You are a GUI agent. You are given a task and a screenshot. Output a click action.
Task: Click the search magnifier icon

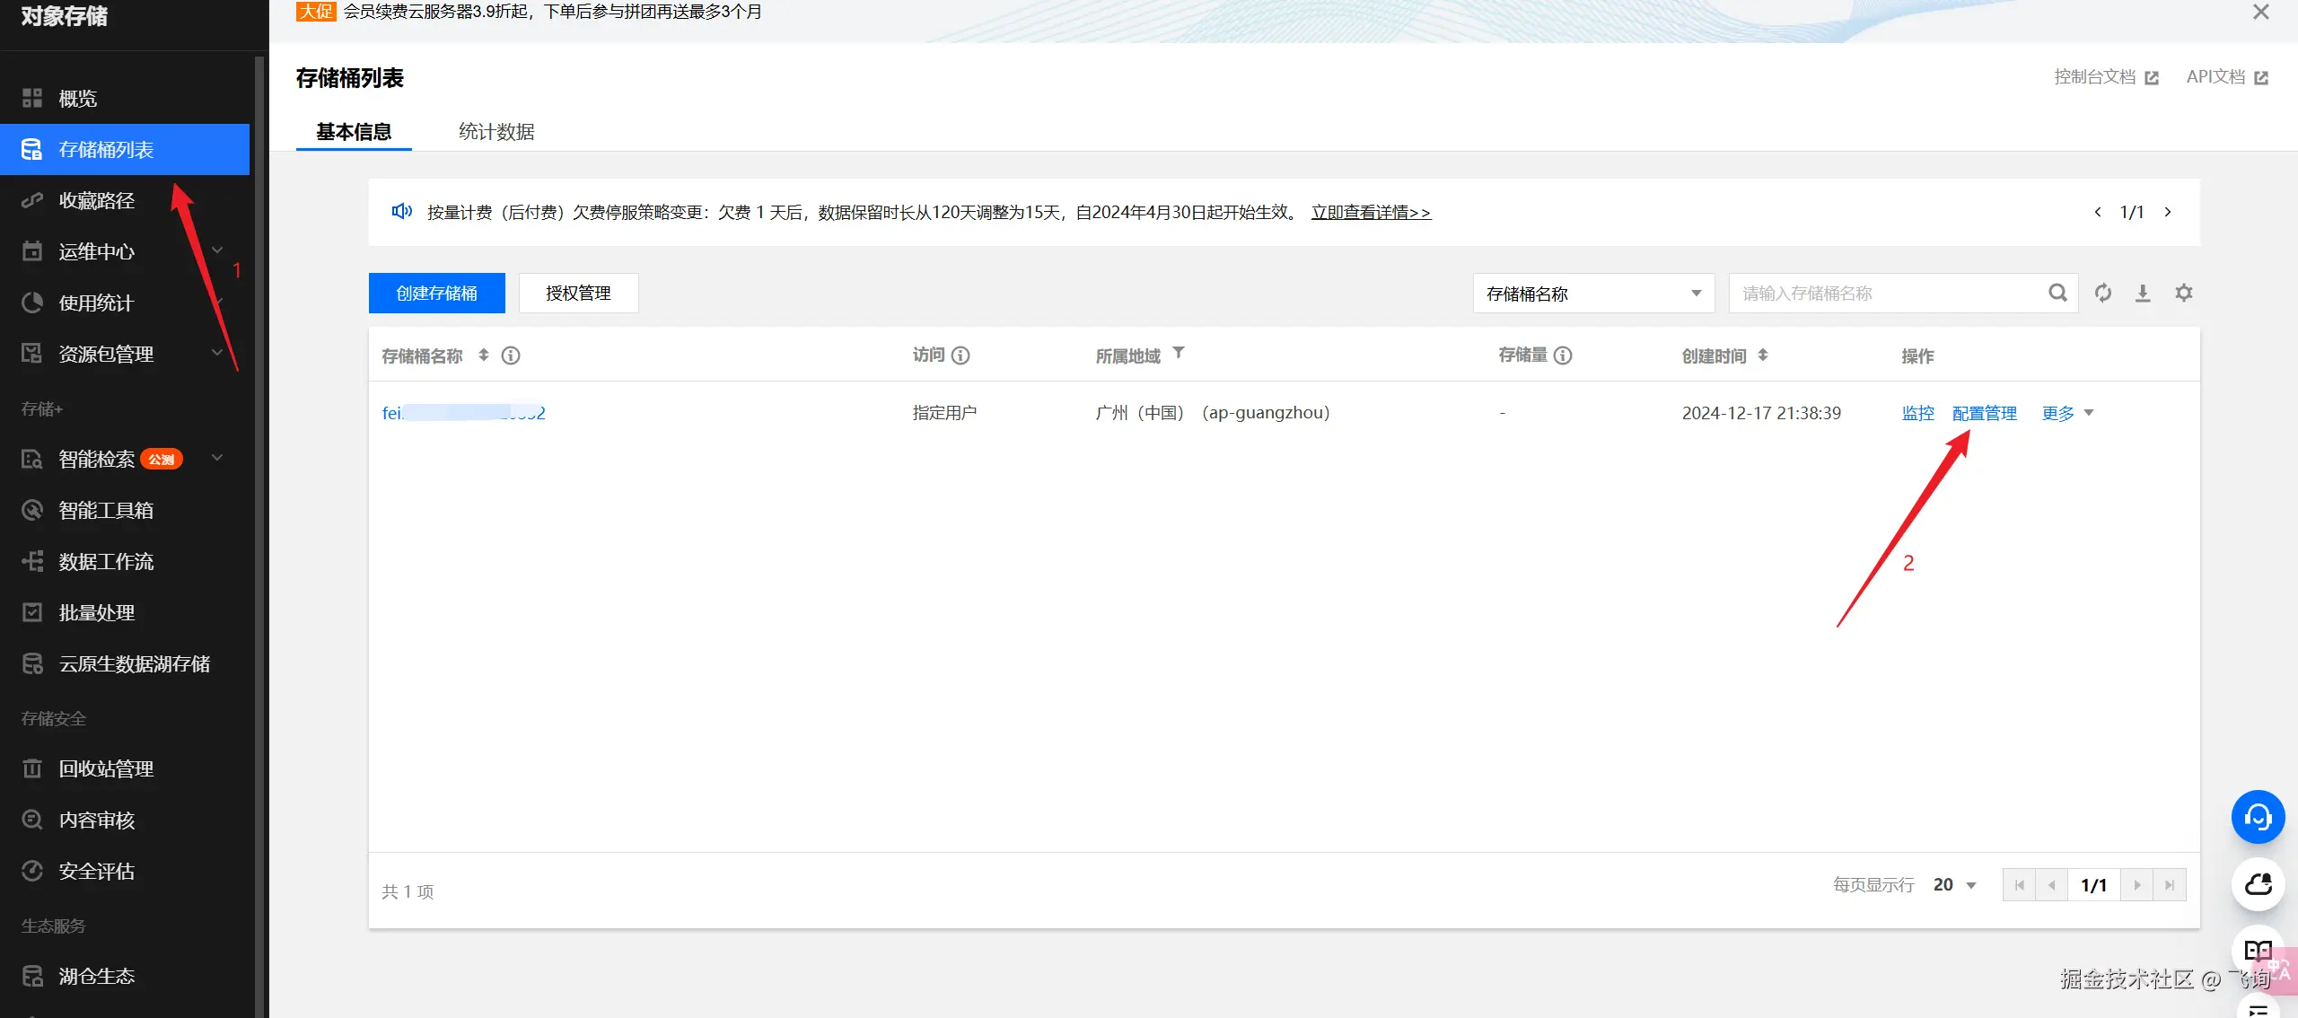tap(2057, 293)
